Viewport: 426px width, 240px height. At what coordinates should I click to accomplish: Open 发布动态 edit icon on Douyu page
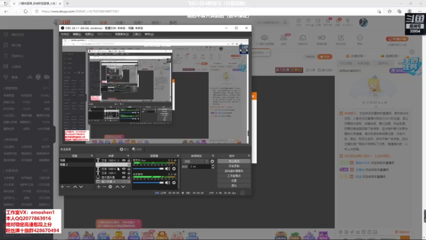click(x=341, y=37)
